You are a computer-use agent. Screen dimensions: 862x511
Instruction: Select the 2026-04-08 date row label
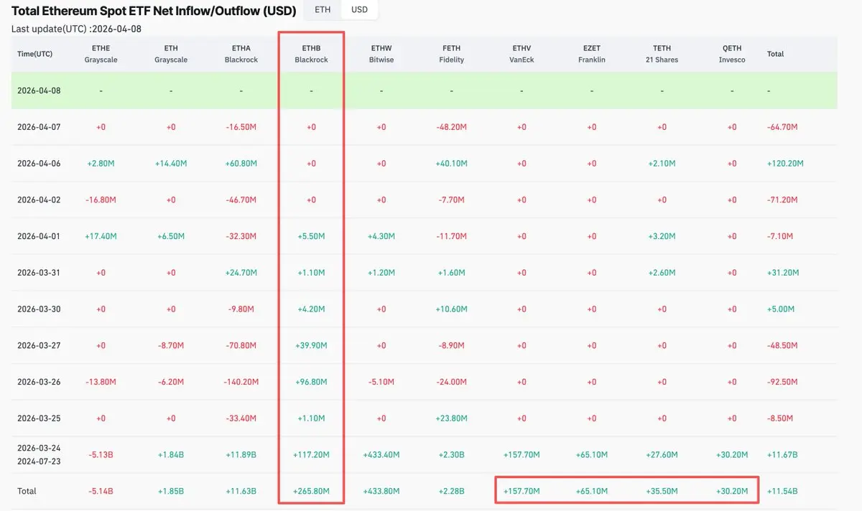point(38,90)
